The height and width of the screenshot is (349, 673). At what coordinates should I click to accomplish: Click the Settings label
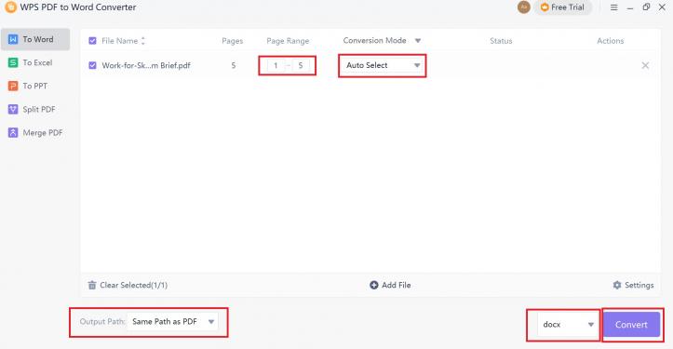639,285
